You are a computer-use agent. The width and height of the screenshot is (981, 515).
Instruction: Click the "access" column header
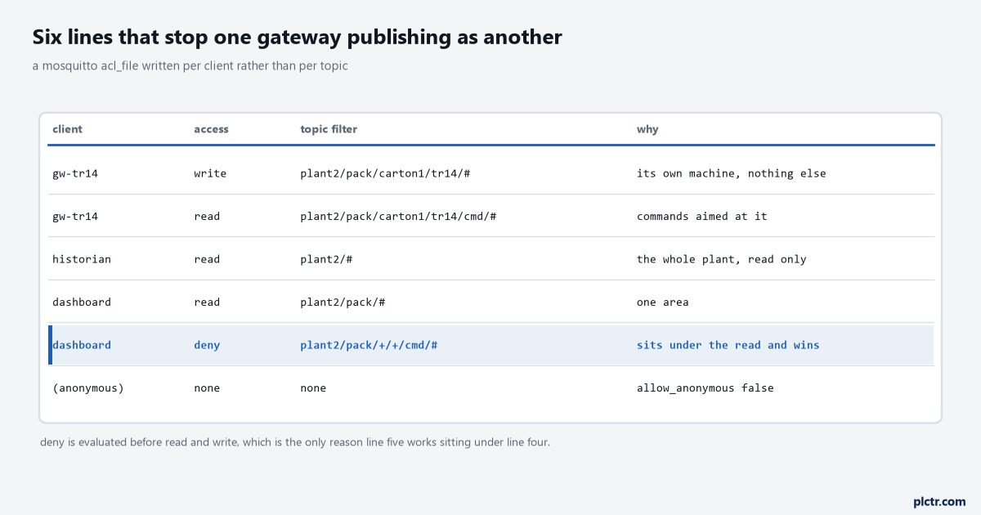coord(211,129)
